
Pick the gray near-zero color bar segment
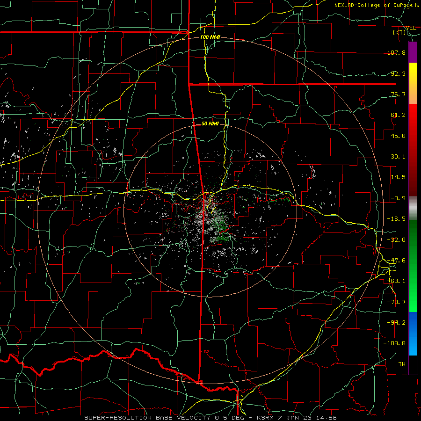click(413, 208)
